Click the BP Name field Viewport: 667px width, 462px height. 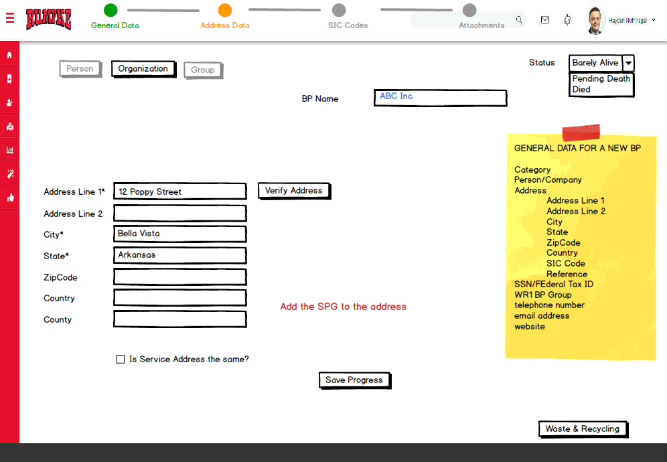pos(440,98)
